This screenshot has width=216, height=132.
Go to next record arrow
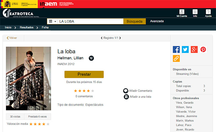pos(120,38)
